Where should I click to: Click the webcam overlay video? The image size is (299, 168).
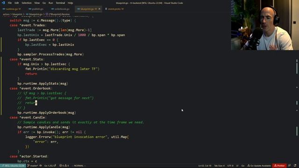pos(265,25)
